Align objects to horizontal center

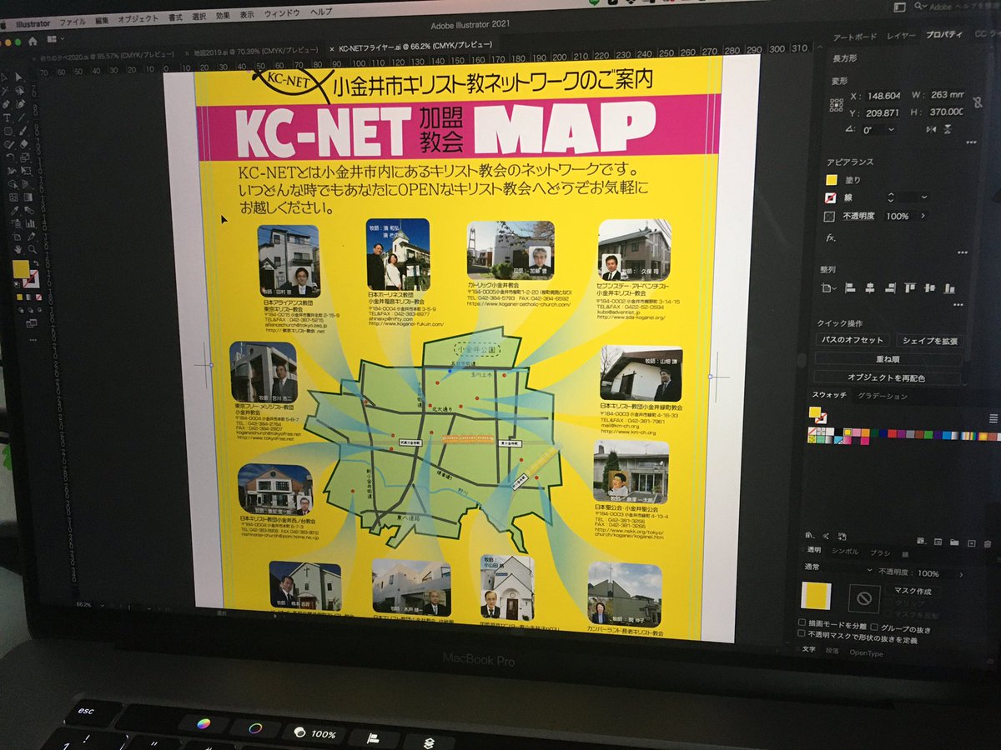(x=870, y=287)
